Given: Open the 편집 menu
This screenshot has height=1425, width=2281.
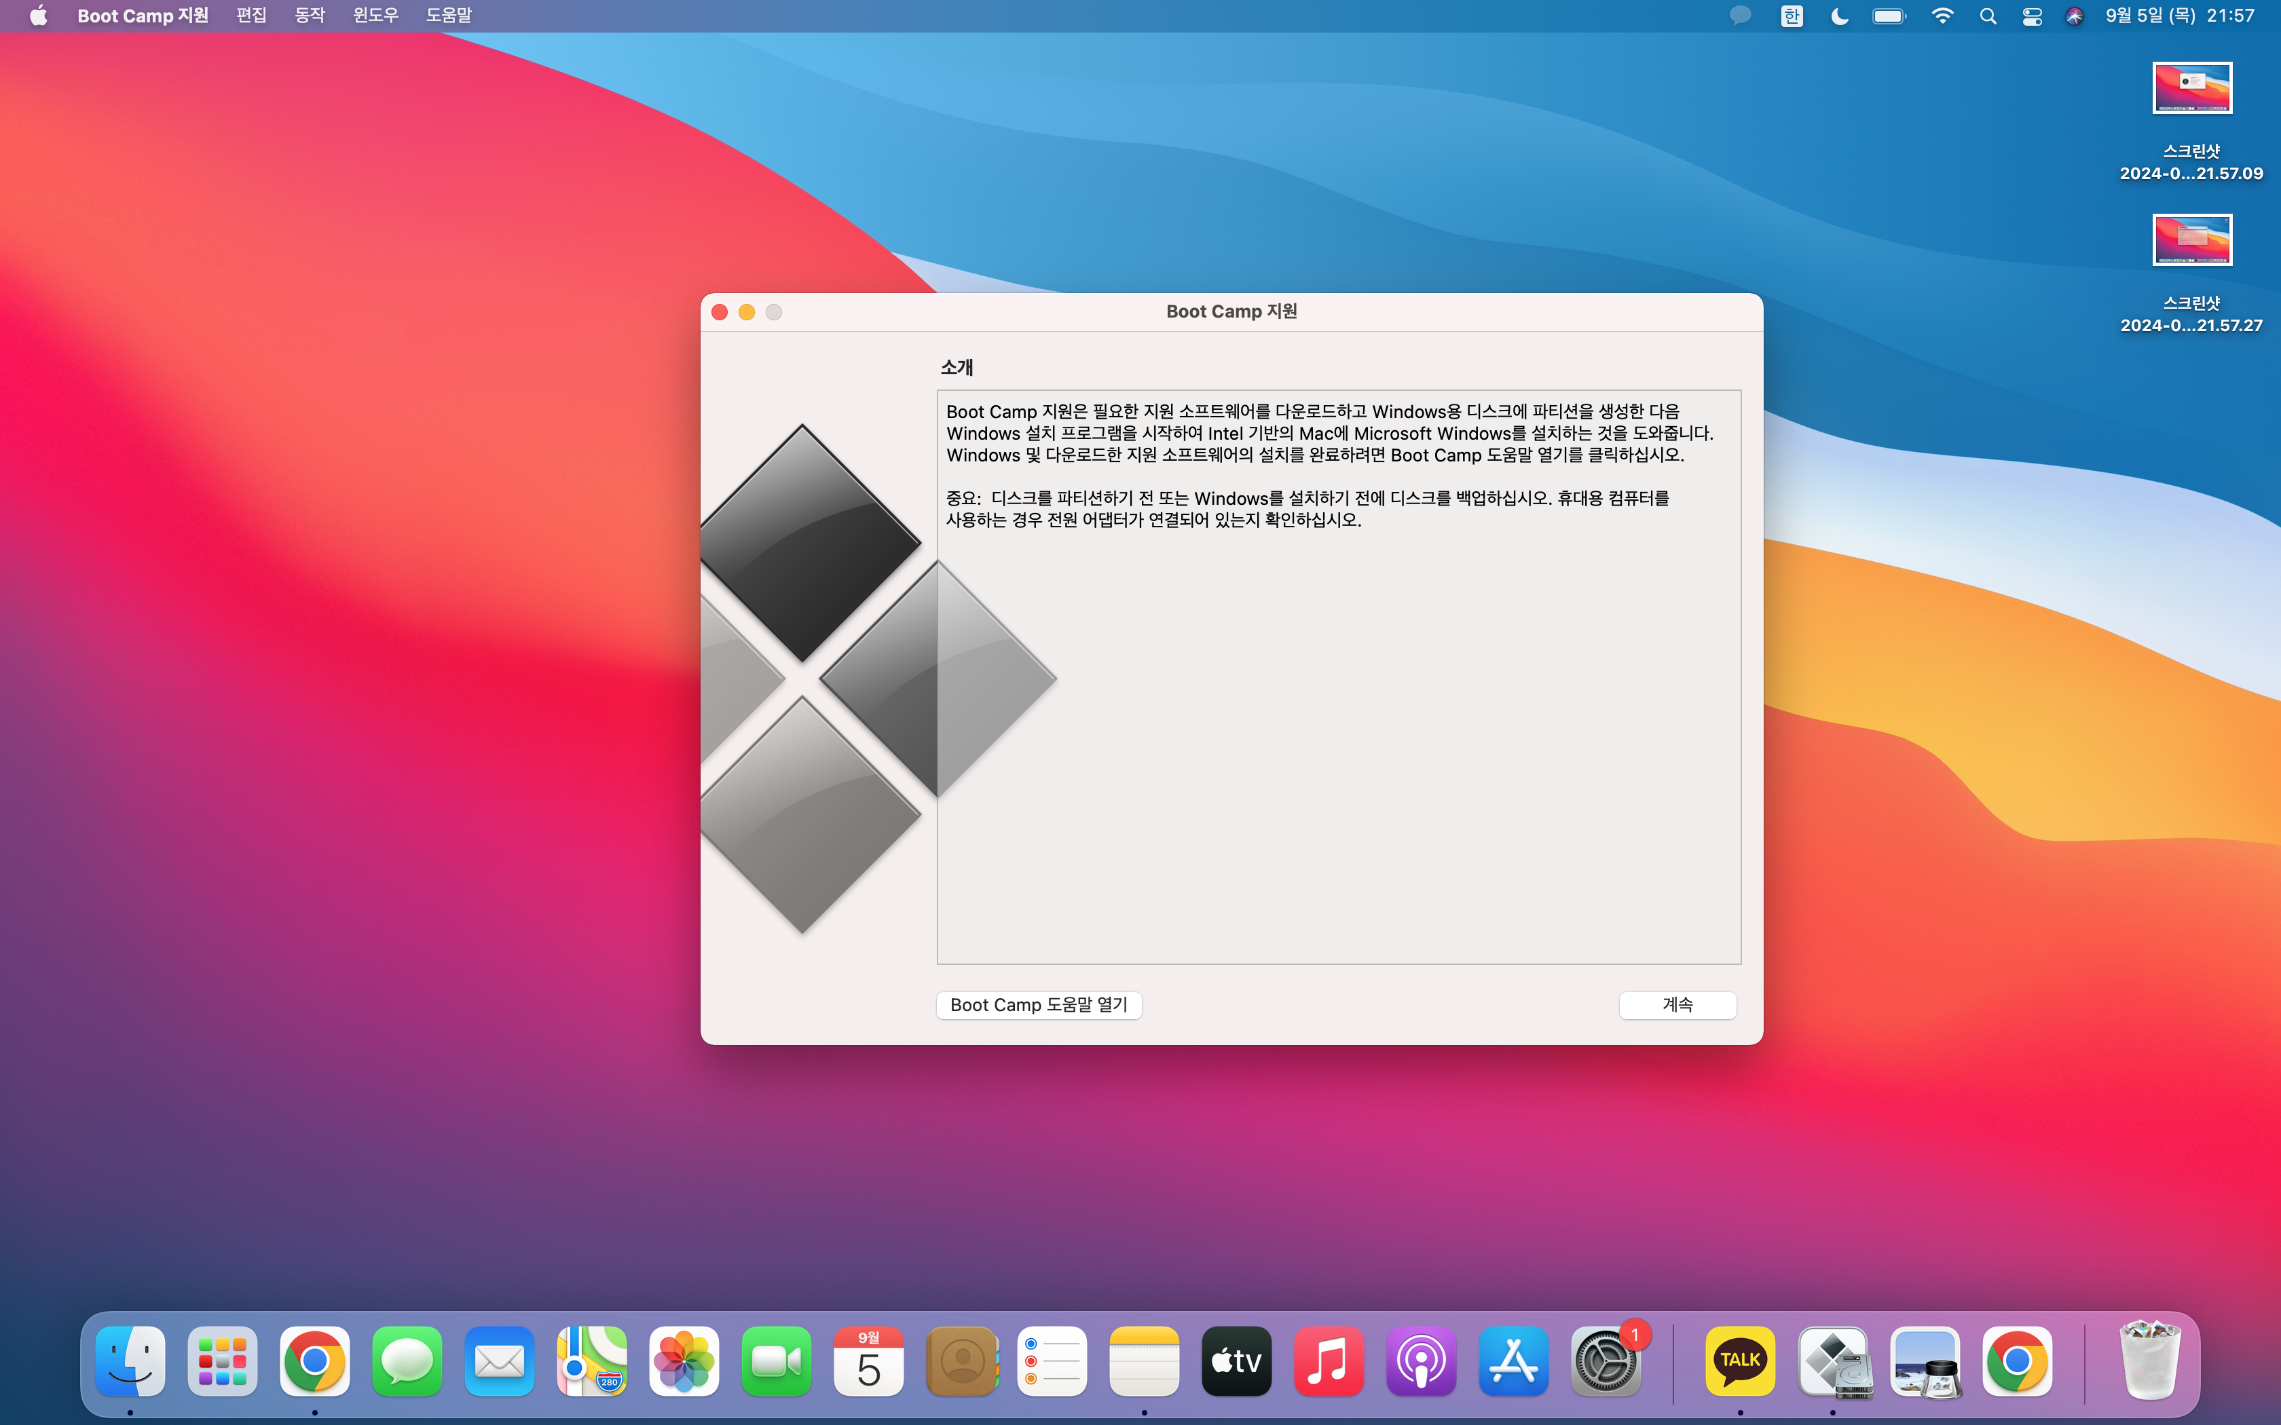Looking at the screenshot, I should (251, 16).
